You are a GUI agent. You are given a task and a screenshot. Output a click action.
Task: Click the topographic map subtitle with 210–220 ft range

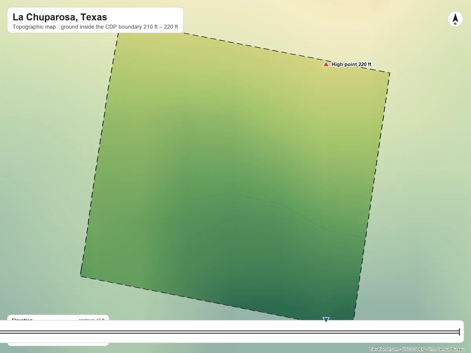click(95, 27)
